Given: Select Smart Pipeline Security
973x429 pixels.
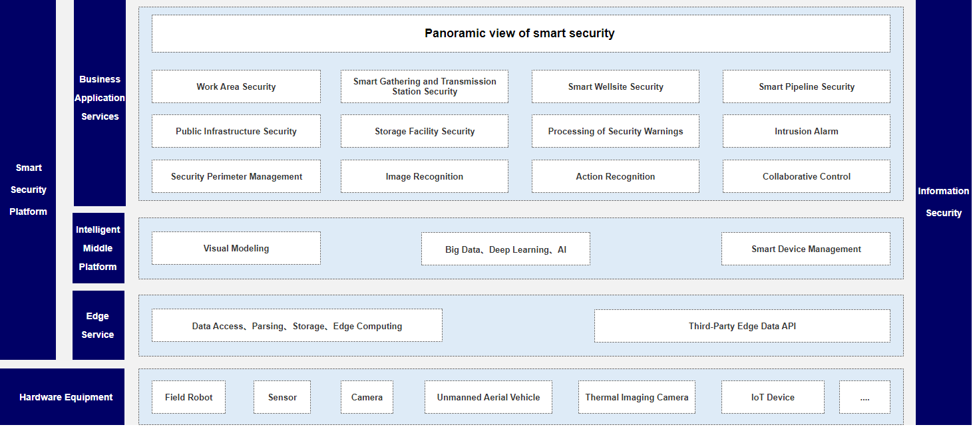Looking at the screenshot, I should click(x=806, y=86).
